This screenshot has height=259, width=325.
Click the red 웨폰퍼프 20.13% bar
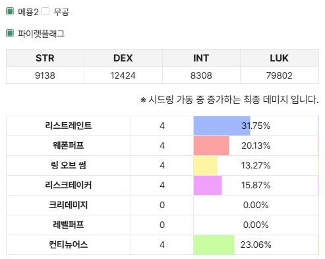click(212, 145)
